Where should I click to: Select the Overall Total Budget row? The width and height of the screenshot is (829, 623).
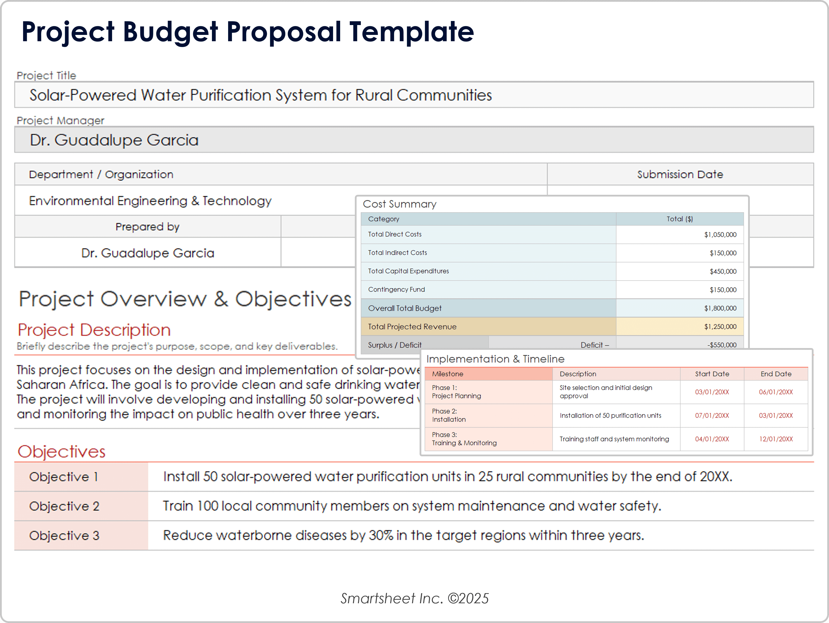click(x=405, y=308)
